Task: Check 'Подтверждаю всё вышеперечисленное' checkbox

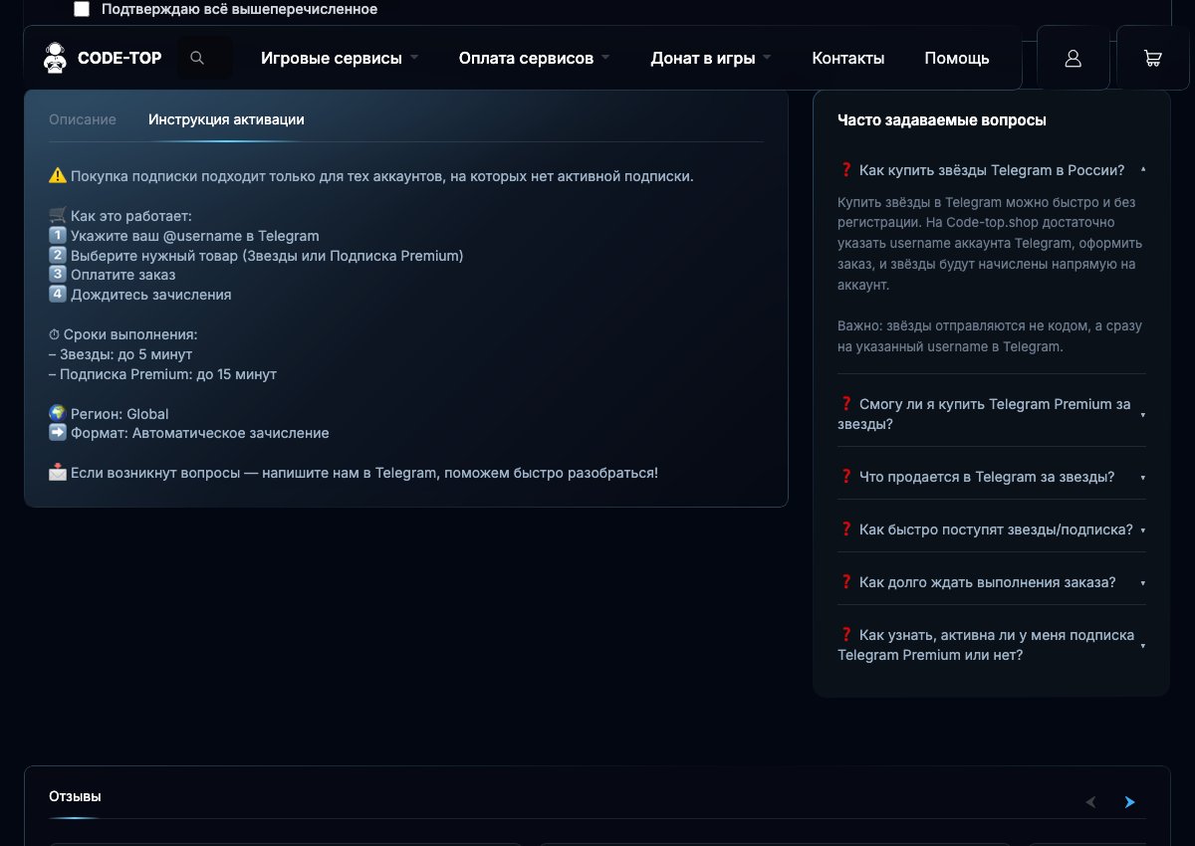Action: 82,9
